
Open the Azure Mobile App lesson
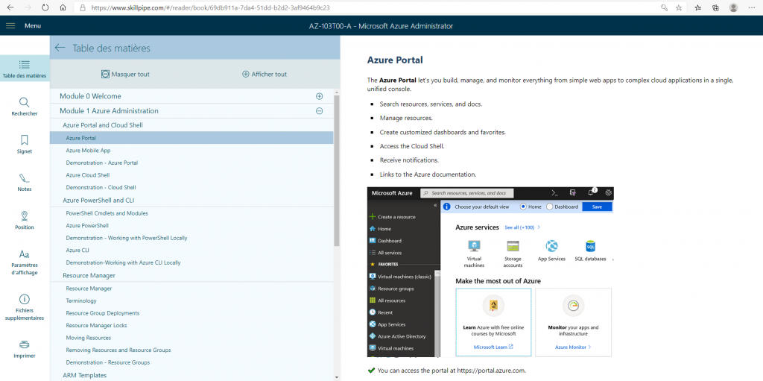point(88,151)
